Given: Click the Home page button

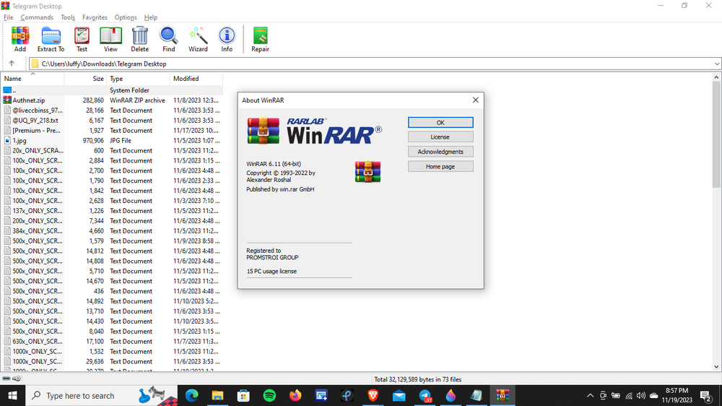Looking at the screenshot, I should coord(440,166).
